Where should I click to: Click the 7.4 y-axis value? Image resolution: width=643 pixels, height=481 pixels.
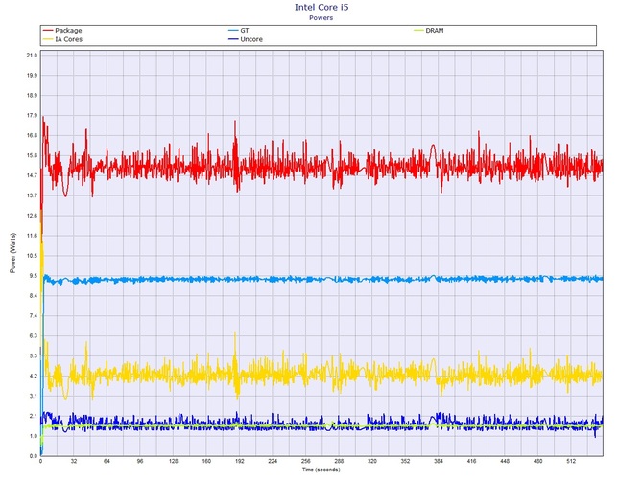coord(33,316)
